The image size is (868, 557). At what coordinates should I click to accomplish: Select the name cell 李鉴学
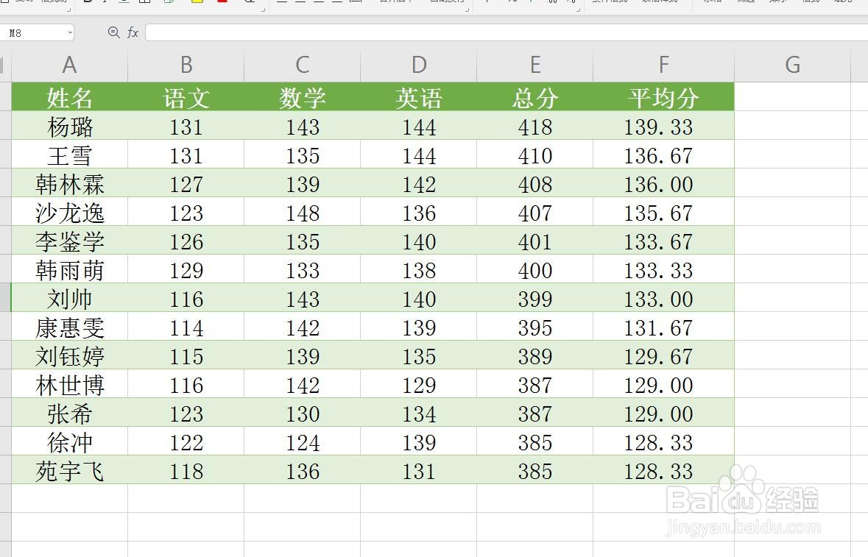point(70,241)
